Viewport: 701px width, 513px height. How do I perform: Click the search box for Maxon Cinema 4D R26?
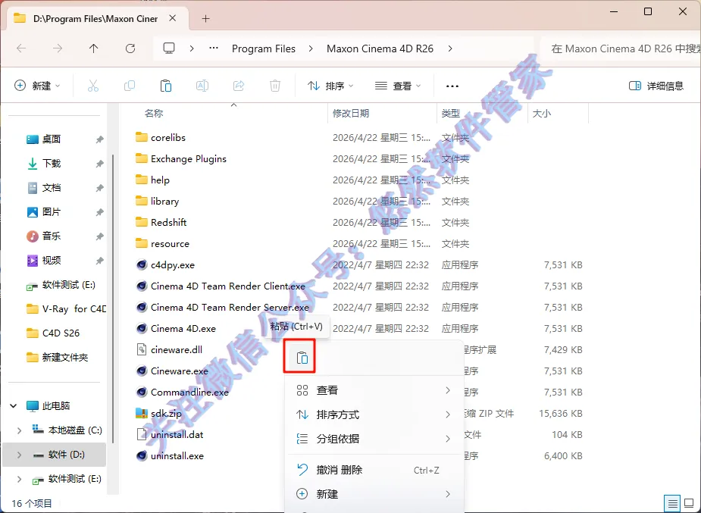[621, 48]
